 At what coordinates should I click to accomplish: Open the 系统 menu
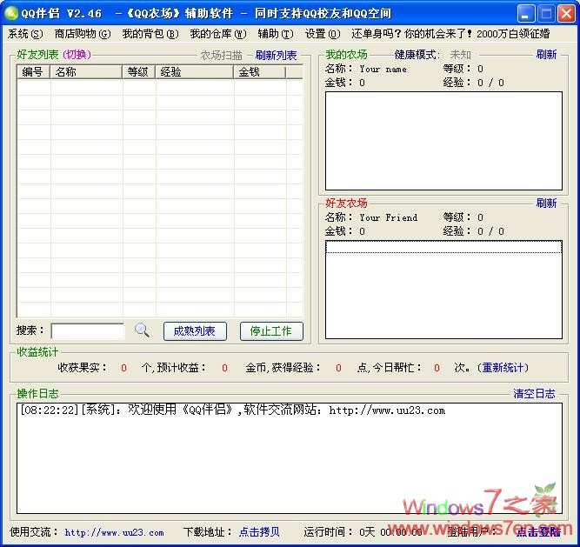pyautogui.click(x=25, y=34)
